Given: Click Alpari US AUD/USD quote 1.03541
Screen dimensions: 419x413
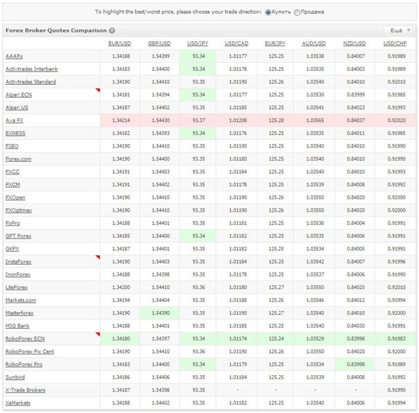Looking at the screenshot, I should (315, 108).
